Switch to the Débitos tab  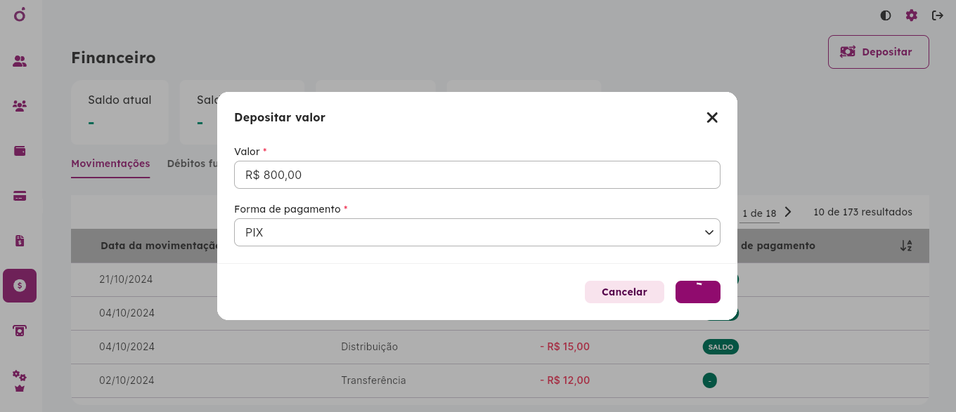click(x=192, y=164)
